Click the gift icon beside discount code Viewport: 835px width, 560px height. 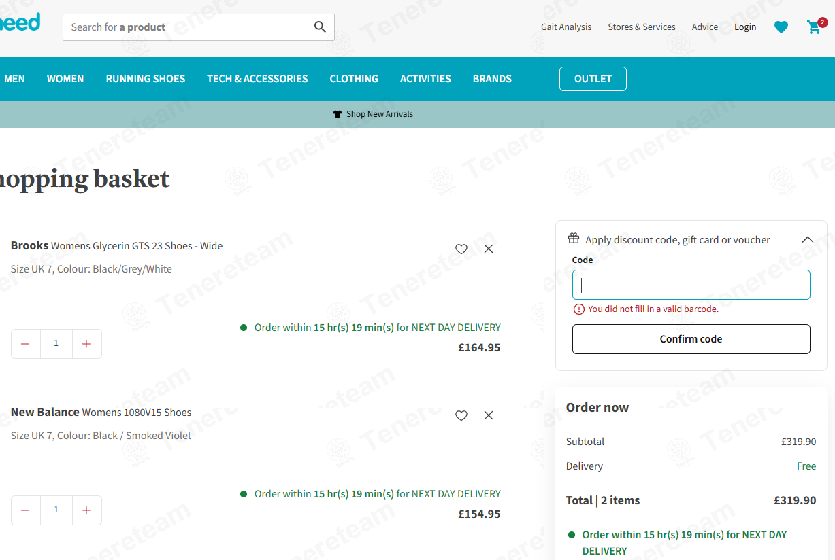pos(574,239)
